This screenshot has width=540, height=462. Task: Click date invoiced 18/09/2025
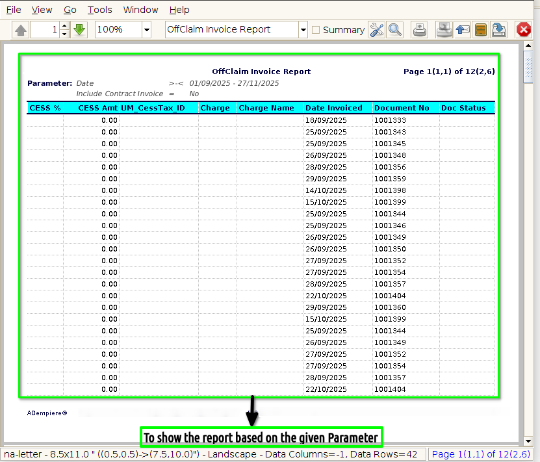tap(326, 120)
